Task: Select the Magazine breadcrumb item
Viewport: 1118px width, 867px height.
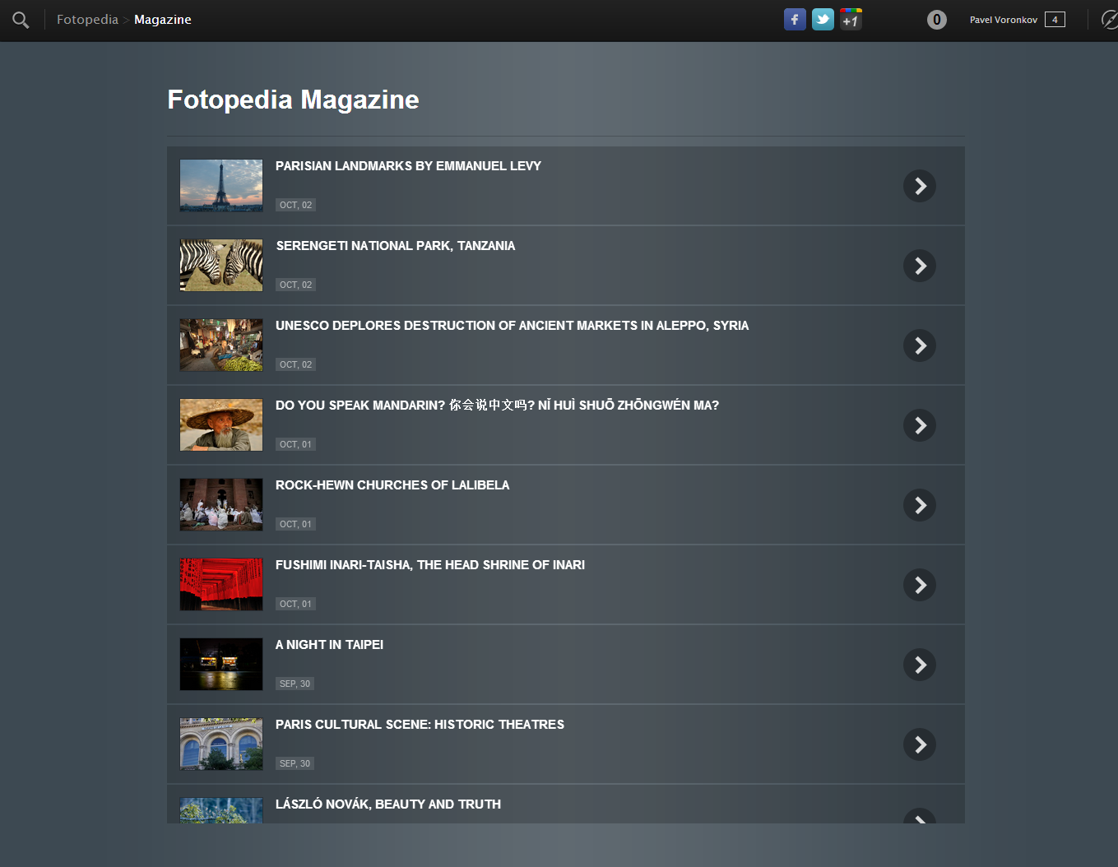Action: pyautogui.click(x=162, y=20)
